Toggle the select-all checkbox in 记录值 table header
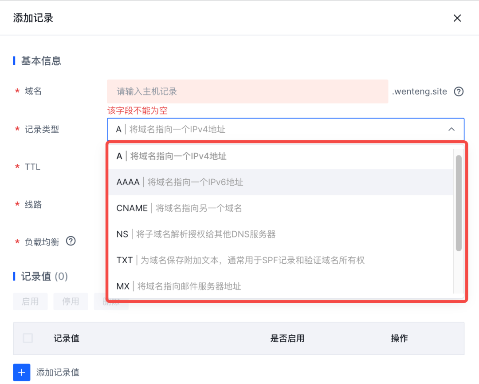Image resolution: width=479 pixels, height=384 pixels. point(27,338)
